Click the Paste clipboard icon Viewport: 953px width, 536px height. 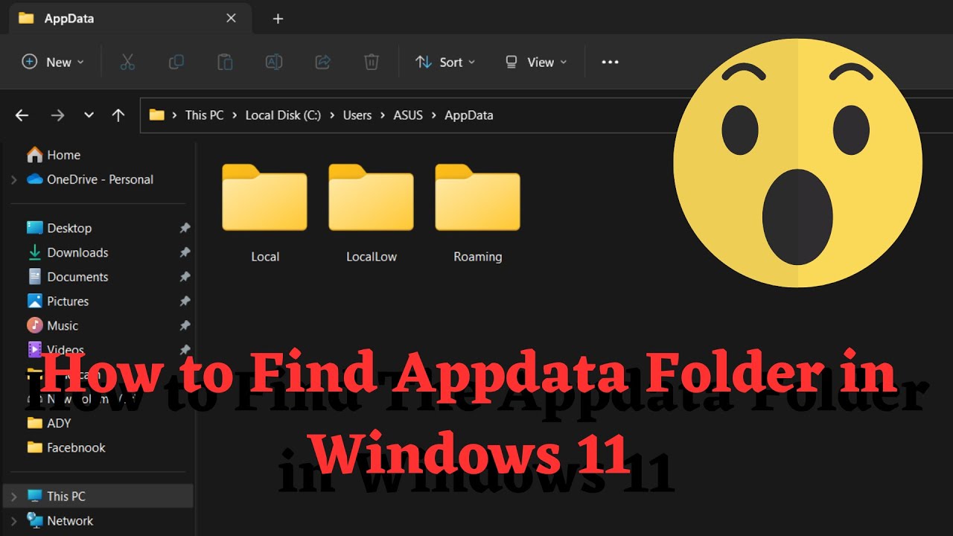coord(225,63)
